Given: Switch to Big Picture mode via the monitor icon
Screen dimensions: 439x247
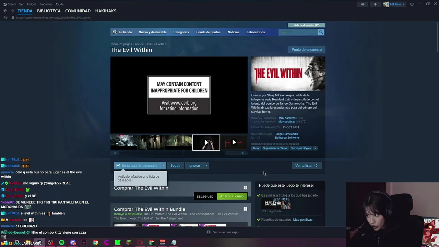Looking at the screenshot, I should click(412, 4).
